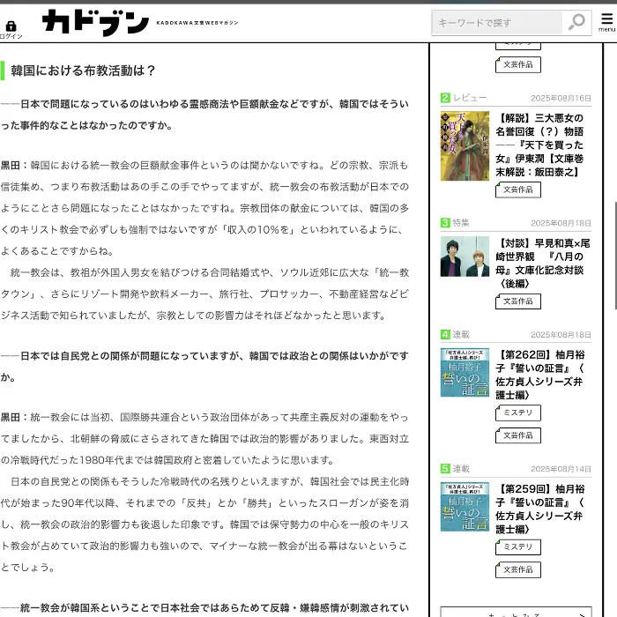This screenshot has width=617, height=617.
Task: Open 誓いの証言 thumbnail for 第259回
Action: (465, 507)
